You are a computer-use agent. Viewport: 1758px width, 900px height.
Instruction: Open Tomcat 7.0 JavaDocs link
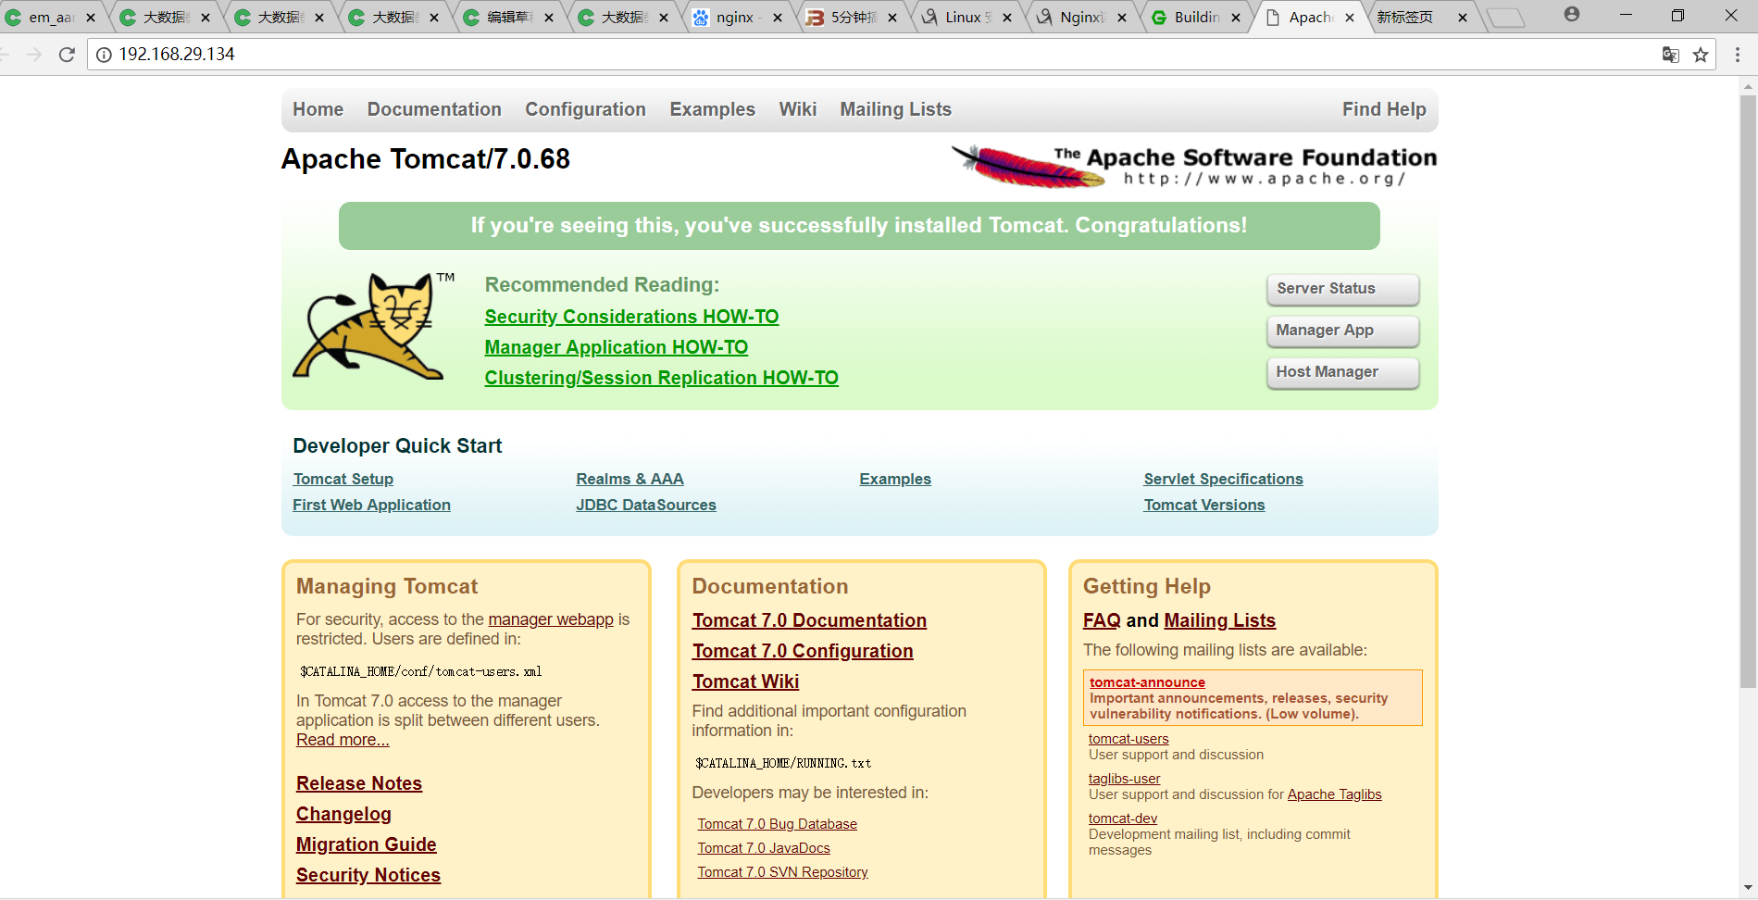764,848
